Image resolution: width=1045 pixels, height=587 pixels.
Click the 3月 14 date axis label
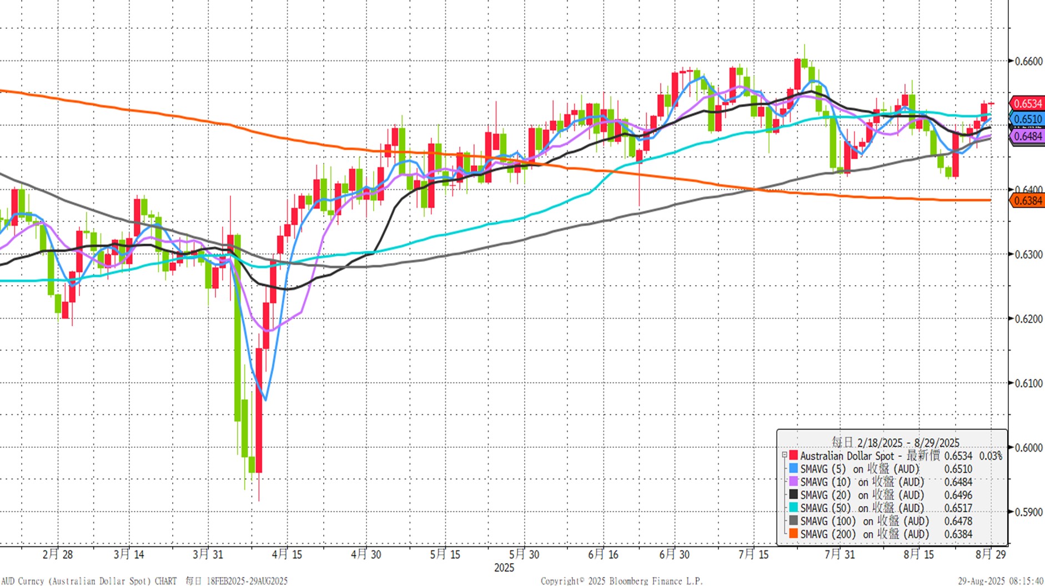tap(129, 554)
